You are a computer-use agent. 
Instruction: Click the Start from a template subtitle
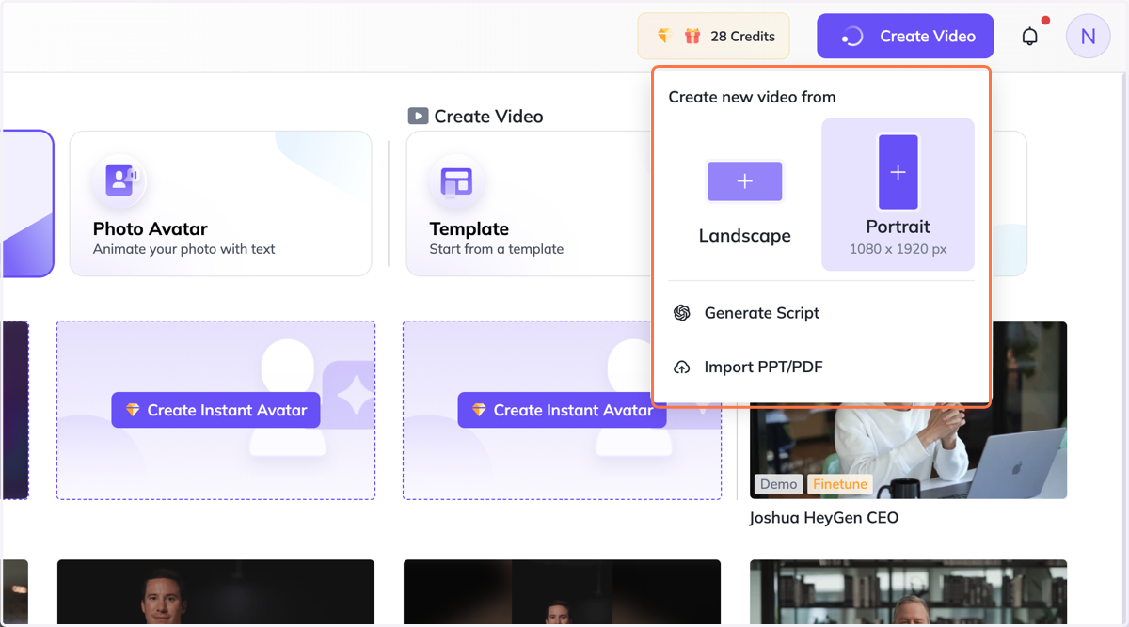pos(497,249)
